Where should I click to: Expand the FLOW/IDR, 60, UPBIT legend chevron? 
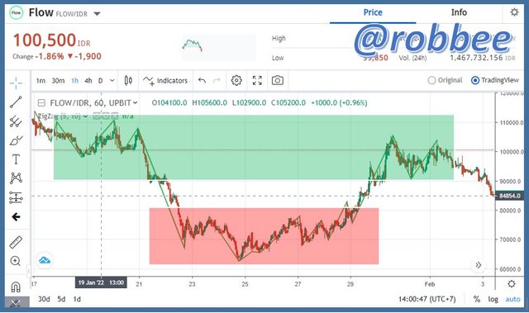136,102
